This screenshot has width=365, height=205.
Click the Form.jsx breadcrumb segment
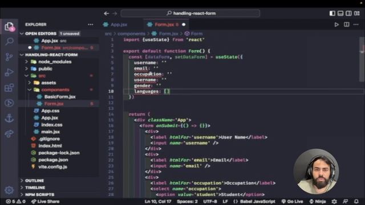pyautogui.click(x=168, y=34)
